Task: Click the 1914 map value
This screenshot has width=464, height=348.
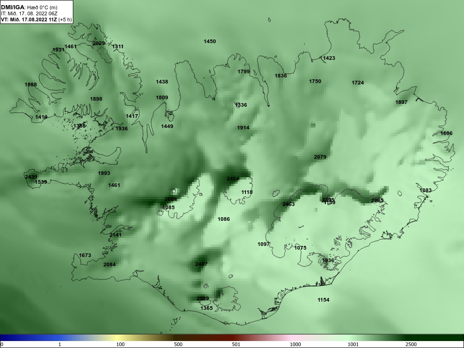Action: 243,128
